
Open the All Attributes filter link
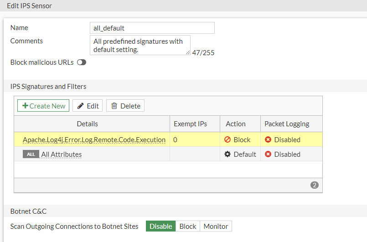62,154
